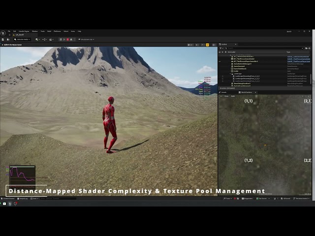Open the Cmd console type dropdown
315x236 pixels.
tap(34, 199)
